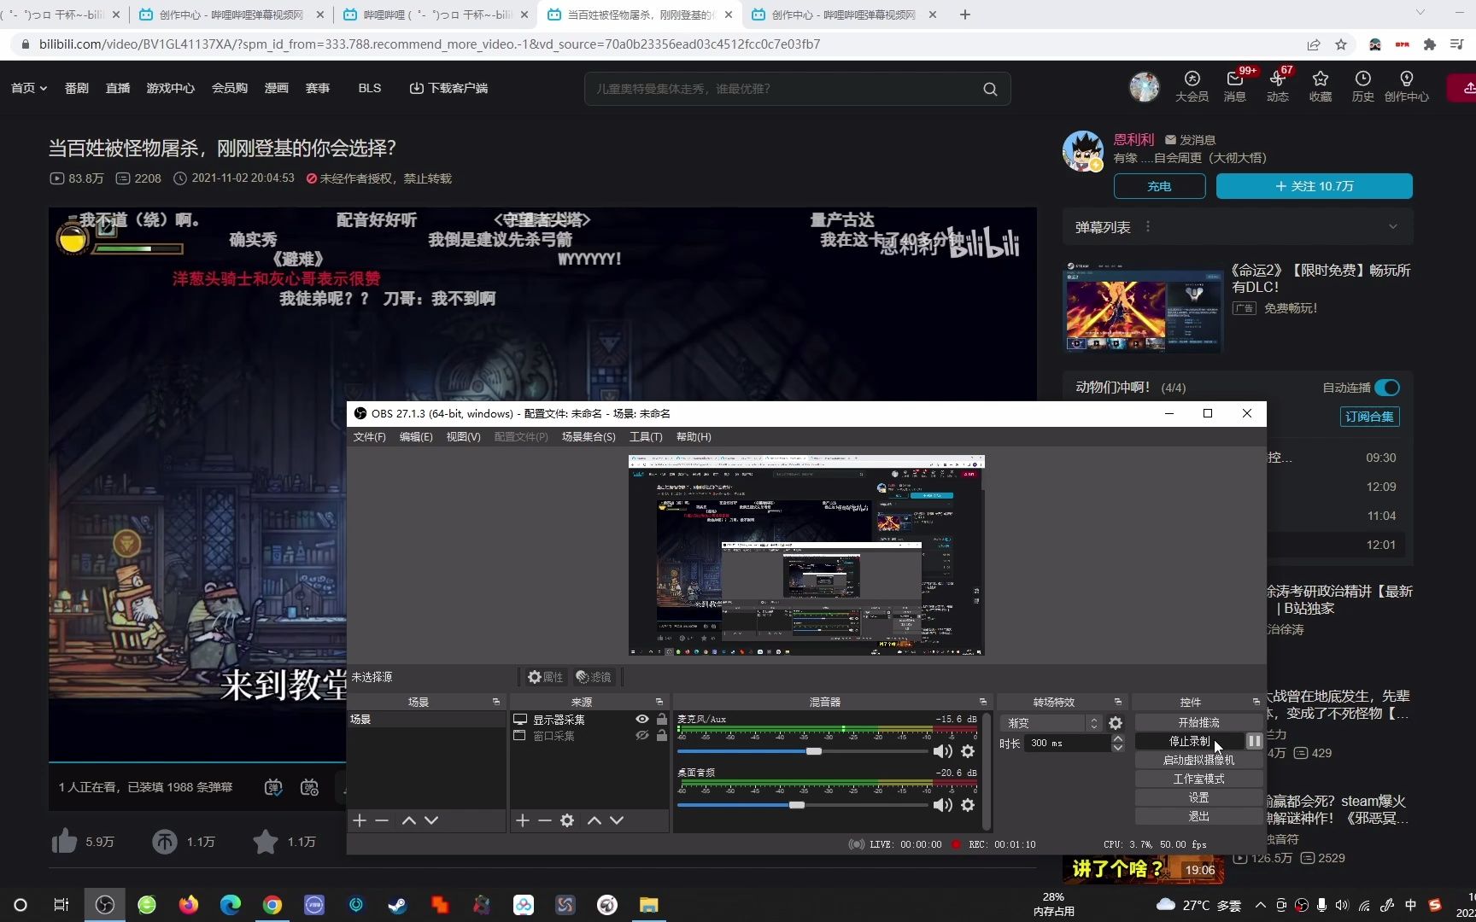Decrease transition duration stepper down arrow
Viewport: 1476px width, 922px height.
1117,748
